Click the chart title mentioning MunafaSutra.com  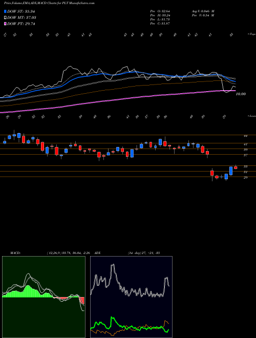(x=49, y=3)
